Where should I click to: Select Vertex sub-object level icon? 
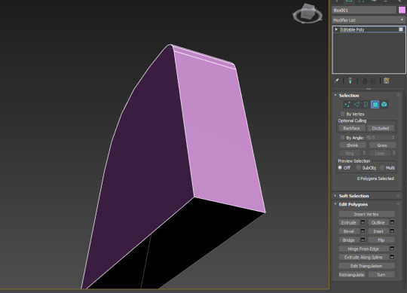coord(347,105)
